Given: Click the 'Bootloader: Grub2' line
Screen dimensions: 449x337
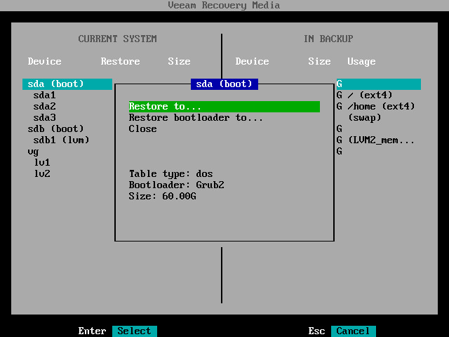Looking at the screenshot, I should (176, 185).
